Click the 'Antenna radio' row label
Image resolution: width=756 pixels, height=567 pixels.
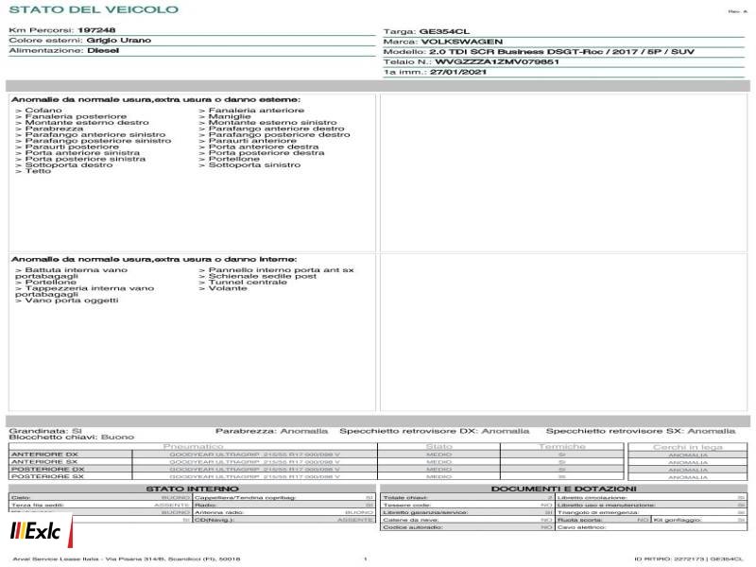pos(219,512)
